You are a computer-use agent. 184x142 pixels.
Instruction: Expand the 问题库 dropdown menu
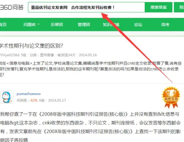[32, 25]
